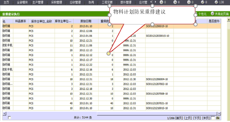Image resolution: width=230 pixels, height=122 pixels.
Task: Select cell SO201212030015-10
Action: tap(157, 36)
